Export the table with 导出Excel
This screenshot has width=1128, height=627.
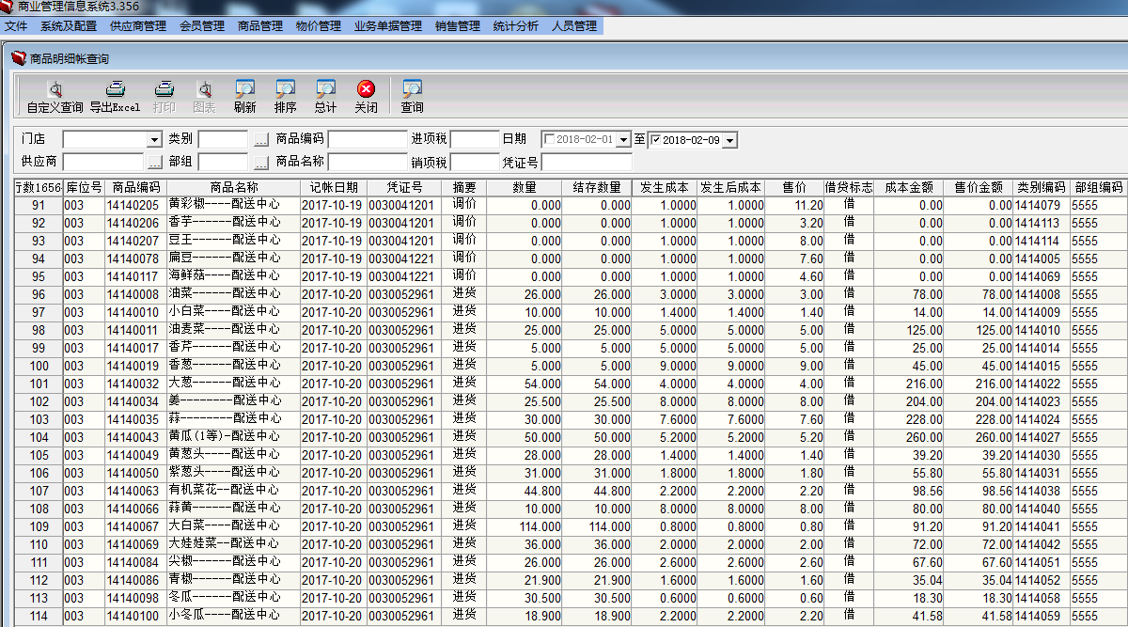tap(115, 96)
